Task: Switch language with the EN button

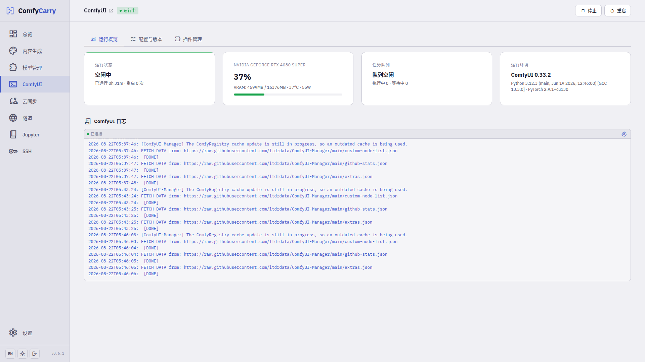Action: point(10,354)
